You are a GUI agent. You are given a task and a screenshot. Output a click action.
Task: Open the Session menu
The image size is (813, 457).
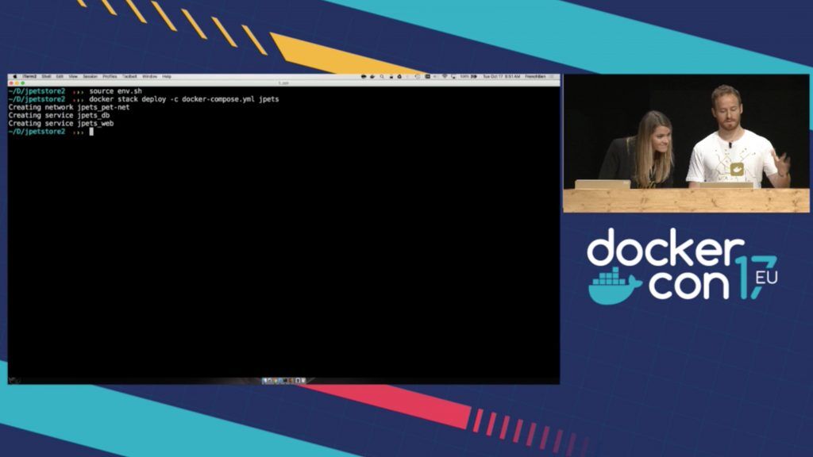[91, 77]
